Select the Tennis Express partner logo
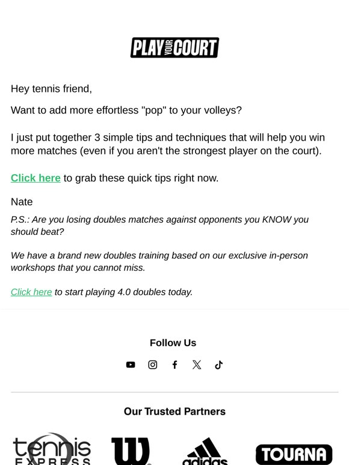The width and height of the screenshot is (349, 465). [52, 449]
